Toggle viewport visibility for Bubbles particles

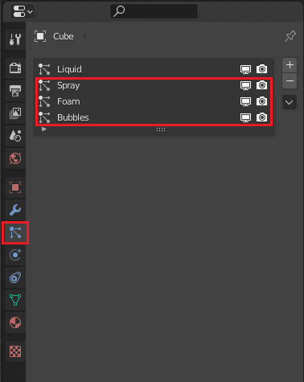coord(245,117)
